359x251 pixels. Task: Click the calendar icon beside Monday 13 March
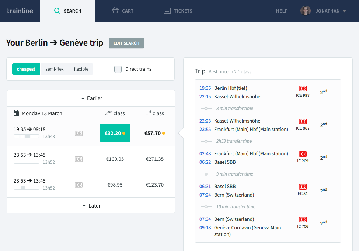pyautogui.click(x=16, y=113)
